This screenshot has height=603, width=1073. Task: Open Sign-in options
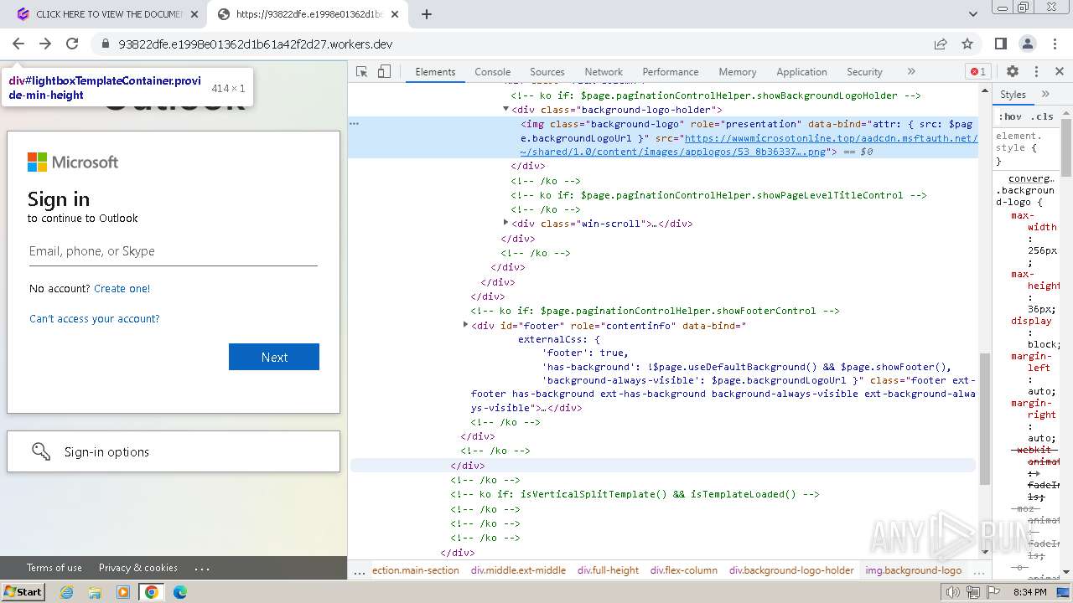coord(174,451)
